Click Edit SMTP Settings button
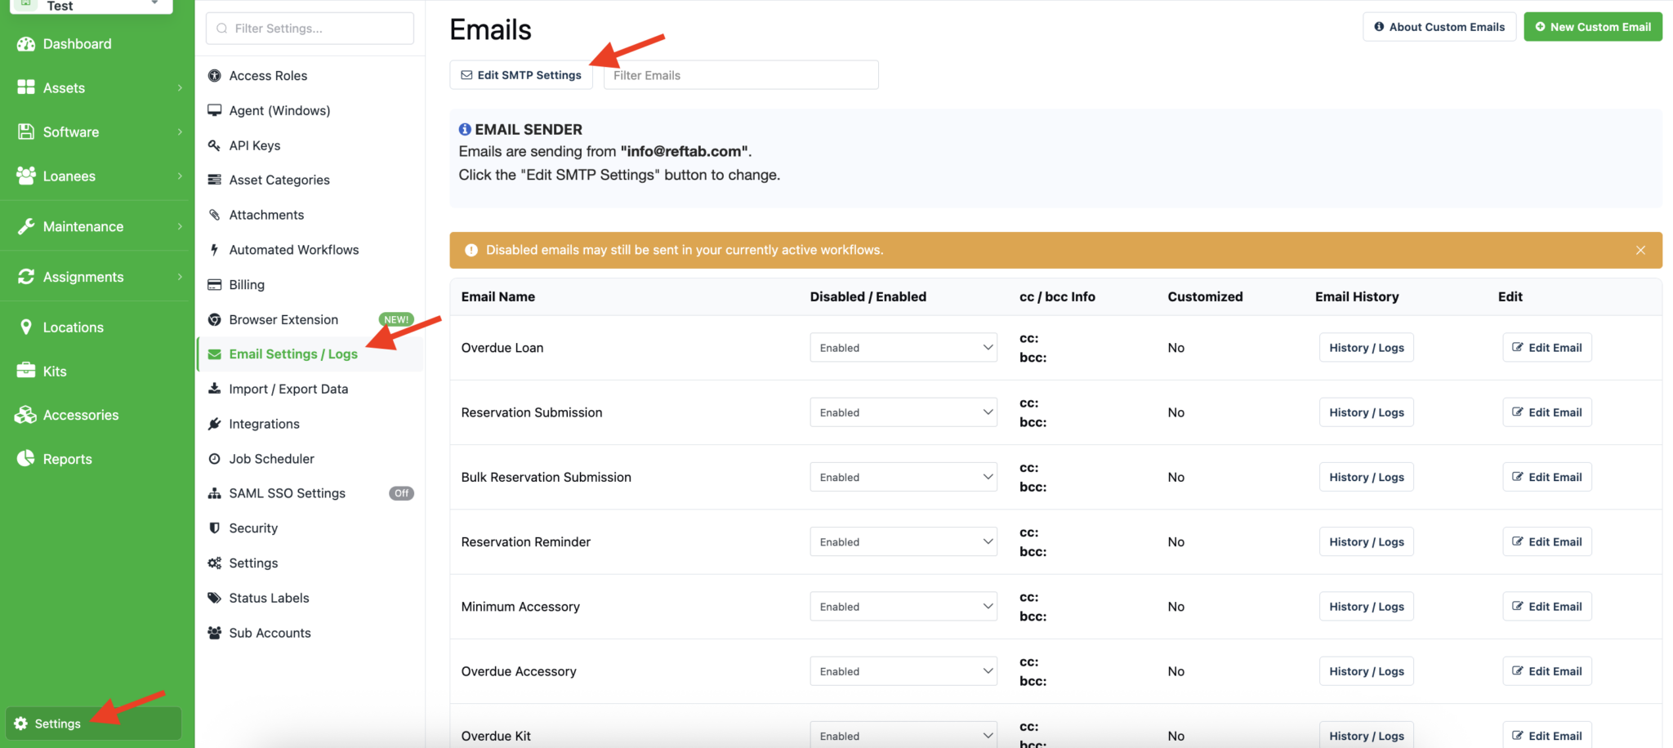The image size is (1673, 748). pyautogui.click(x=521, y=74)
